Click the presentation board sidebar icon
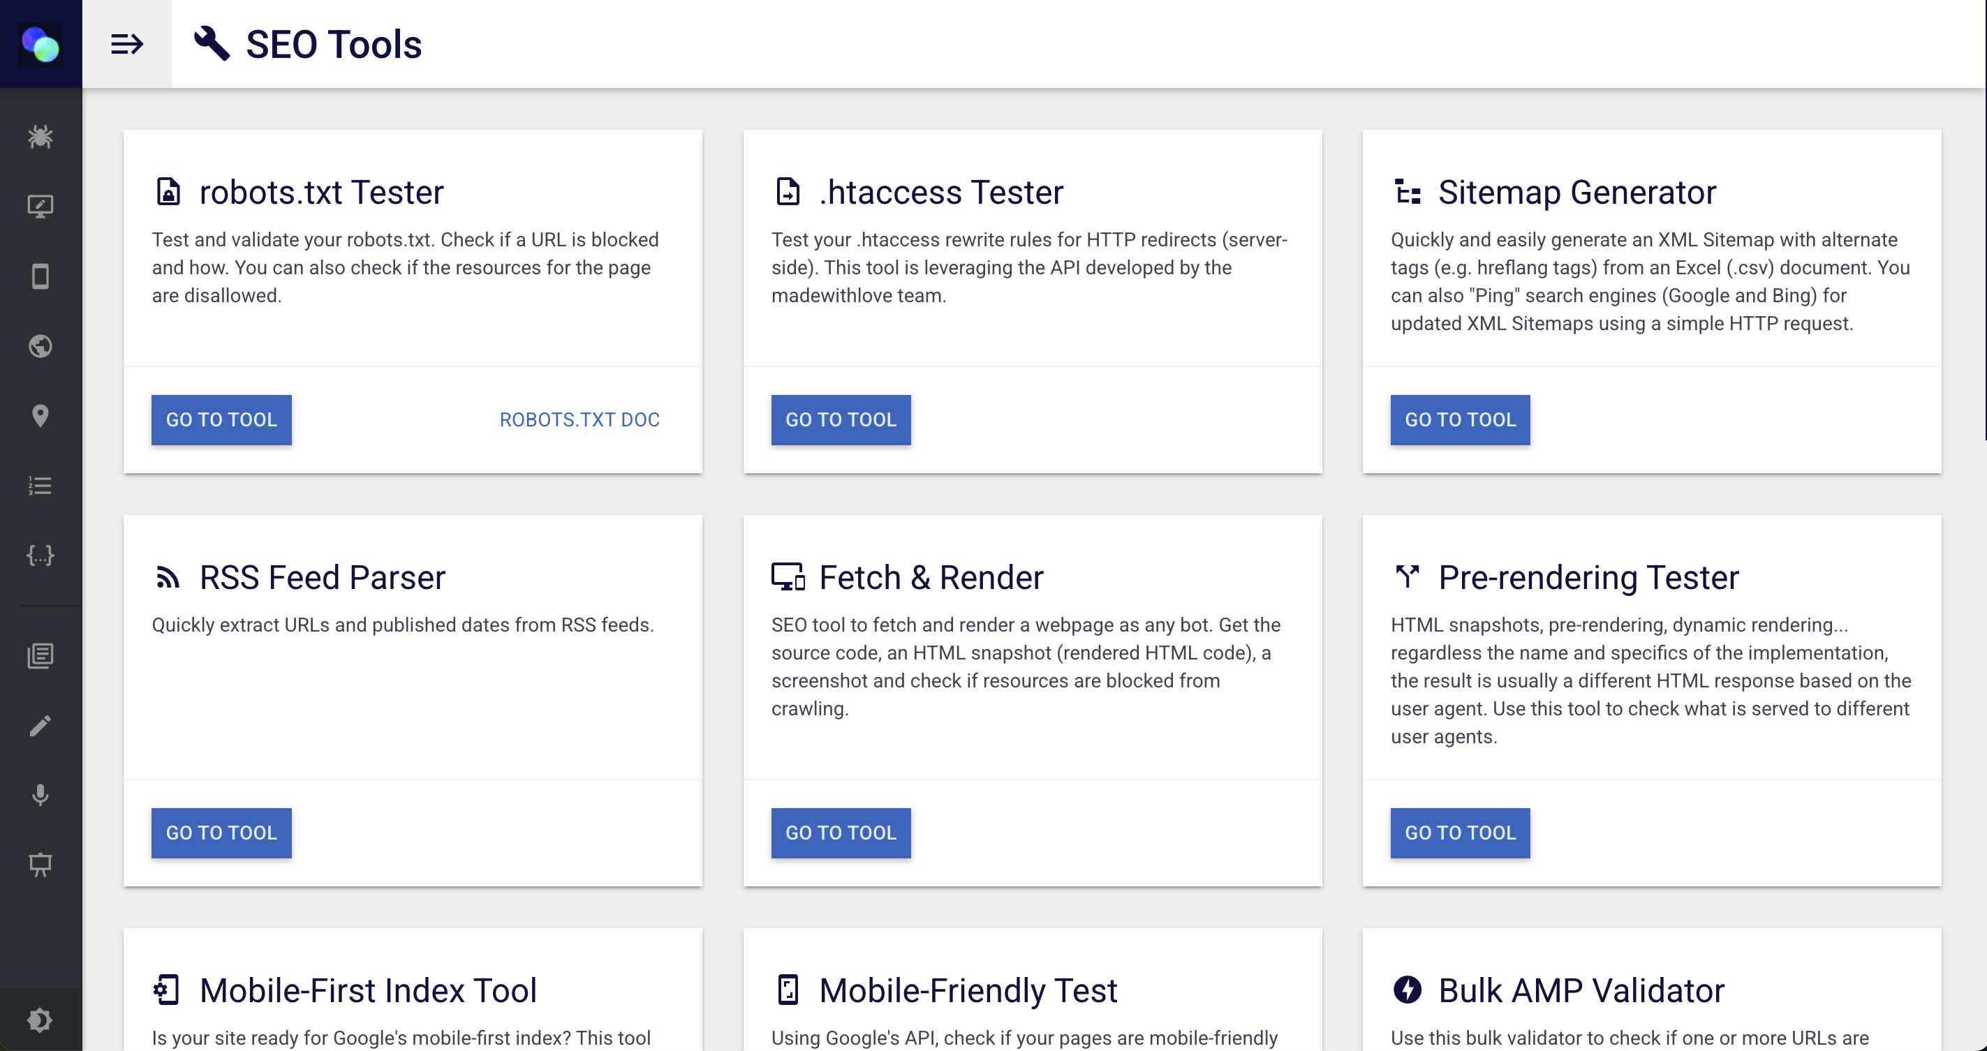This screenshot has height=1051, width=1987. point(40,865)
